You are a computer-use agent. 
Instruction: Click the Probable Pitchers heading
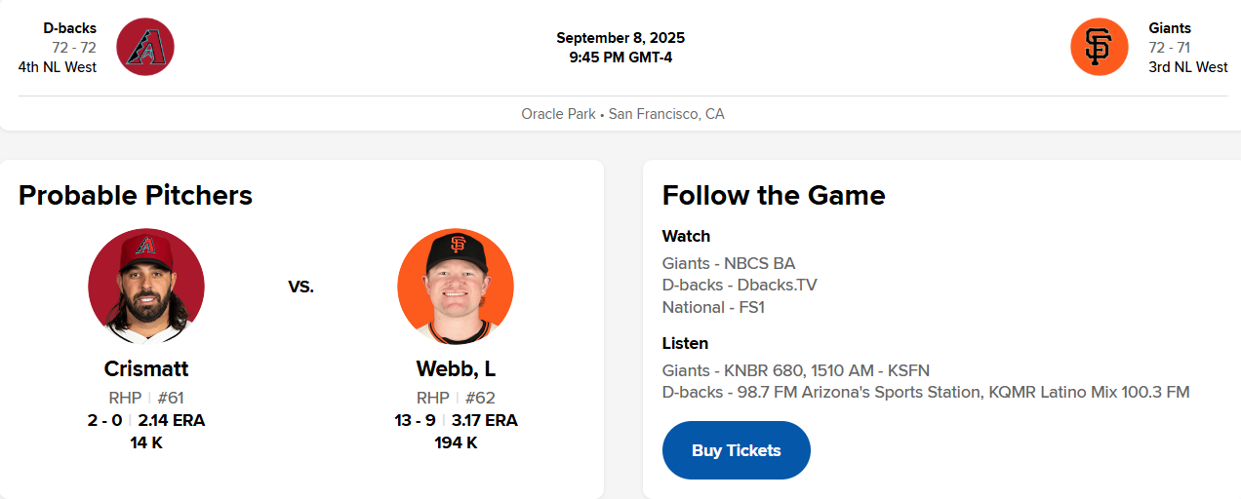pyautogui.click(x=136, y=195)
